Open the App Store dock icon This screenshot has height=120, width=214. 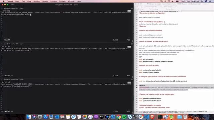click(45, 117)
